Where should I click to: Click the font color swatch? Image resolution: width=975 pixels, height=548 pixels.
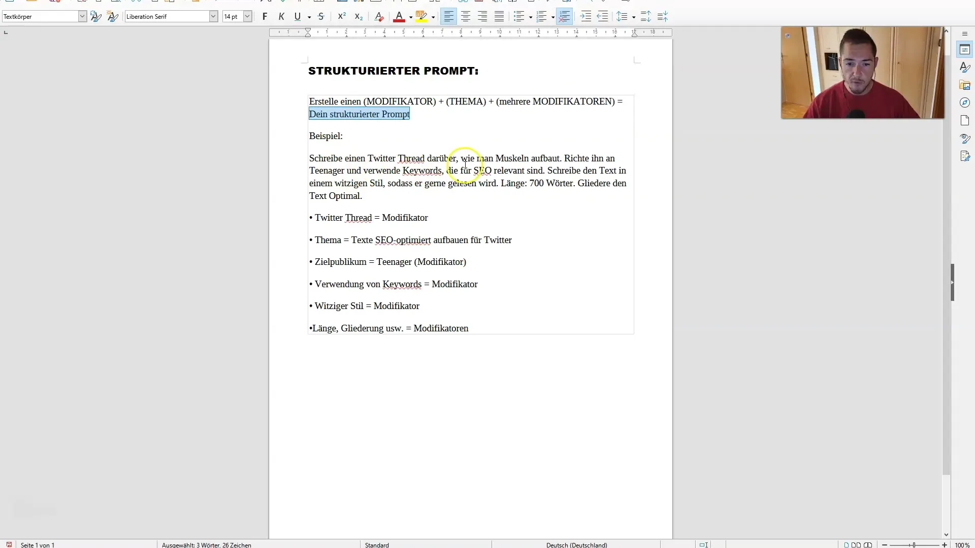[x=399, y=20]
